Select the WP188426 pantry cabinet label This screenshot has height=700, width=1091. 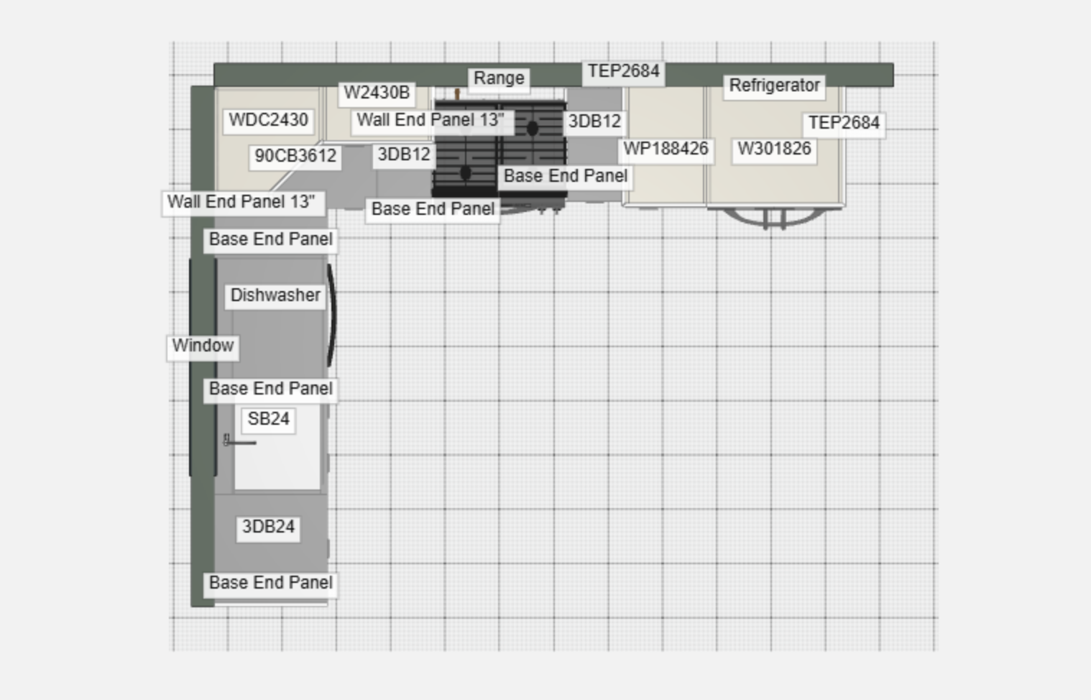coord(666,149)
